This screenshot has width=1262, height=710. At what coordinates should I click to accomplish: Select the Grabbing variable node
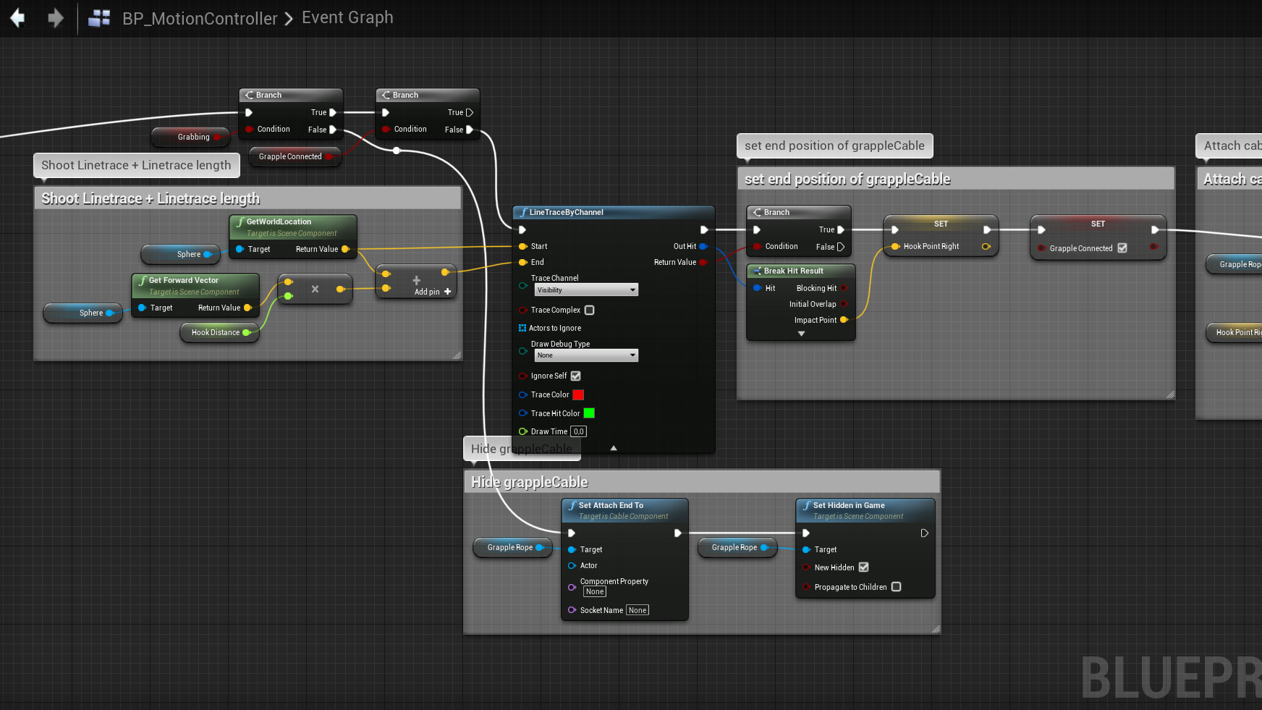pos(192,137)
